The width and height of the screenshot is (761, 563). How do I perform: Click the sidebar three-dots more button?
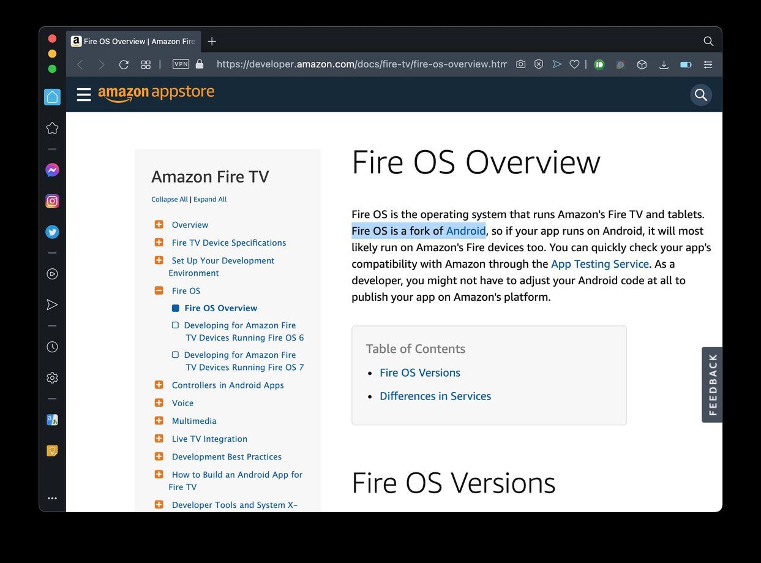click(52, 498)
